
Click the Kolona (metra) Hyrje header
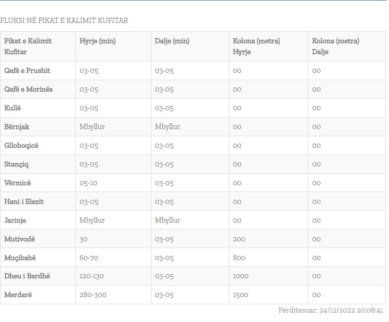(256, 46)
